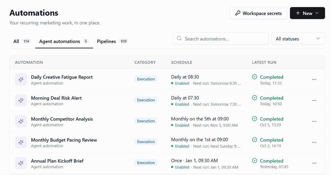The image size is (331, 175).
Task: Click the Completed status for Annual Plan Kickoff Brief
Action: [272, 161]
